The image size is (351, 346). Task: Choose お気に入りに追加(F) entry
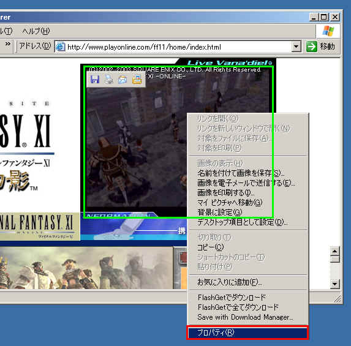247,282
